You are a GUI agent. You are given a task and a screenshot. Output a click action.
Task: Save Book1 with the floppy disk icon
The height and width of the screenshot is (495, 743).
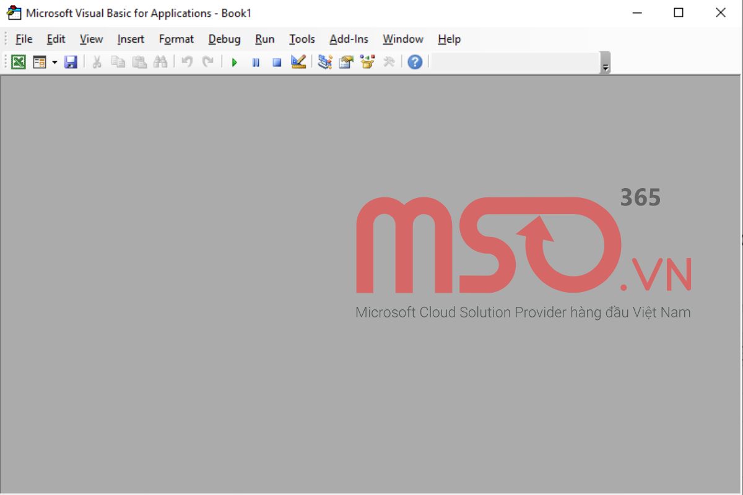pos(71,62)
